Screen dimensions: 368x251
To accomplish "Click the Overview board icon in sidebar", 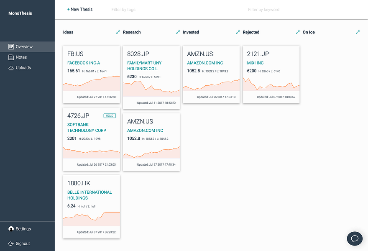I will [x=11, y=47].
